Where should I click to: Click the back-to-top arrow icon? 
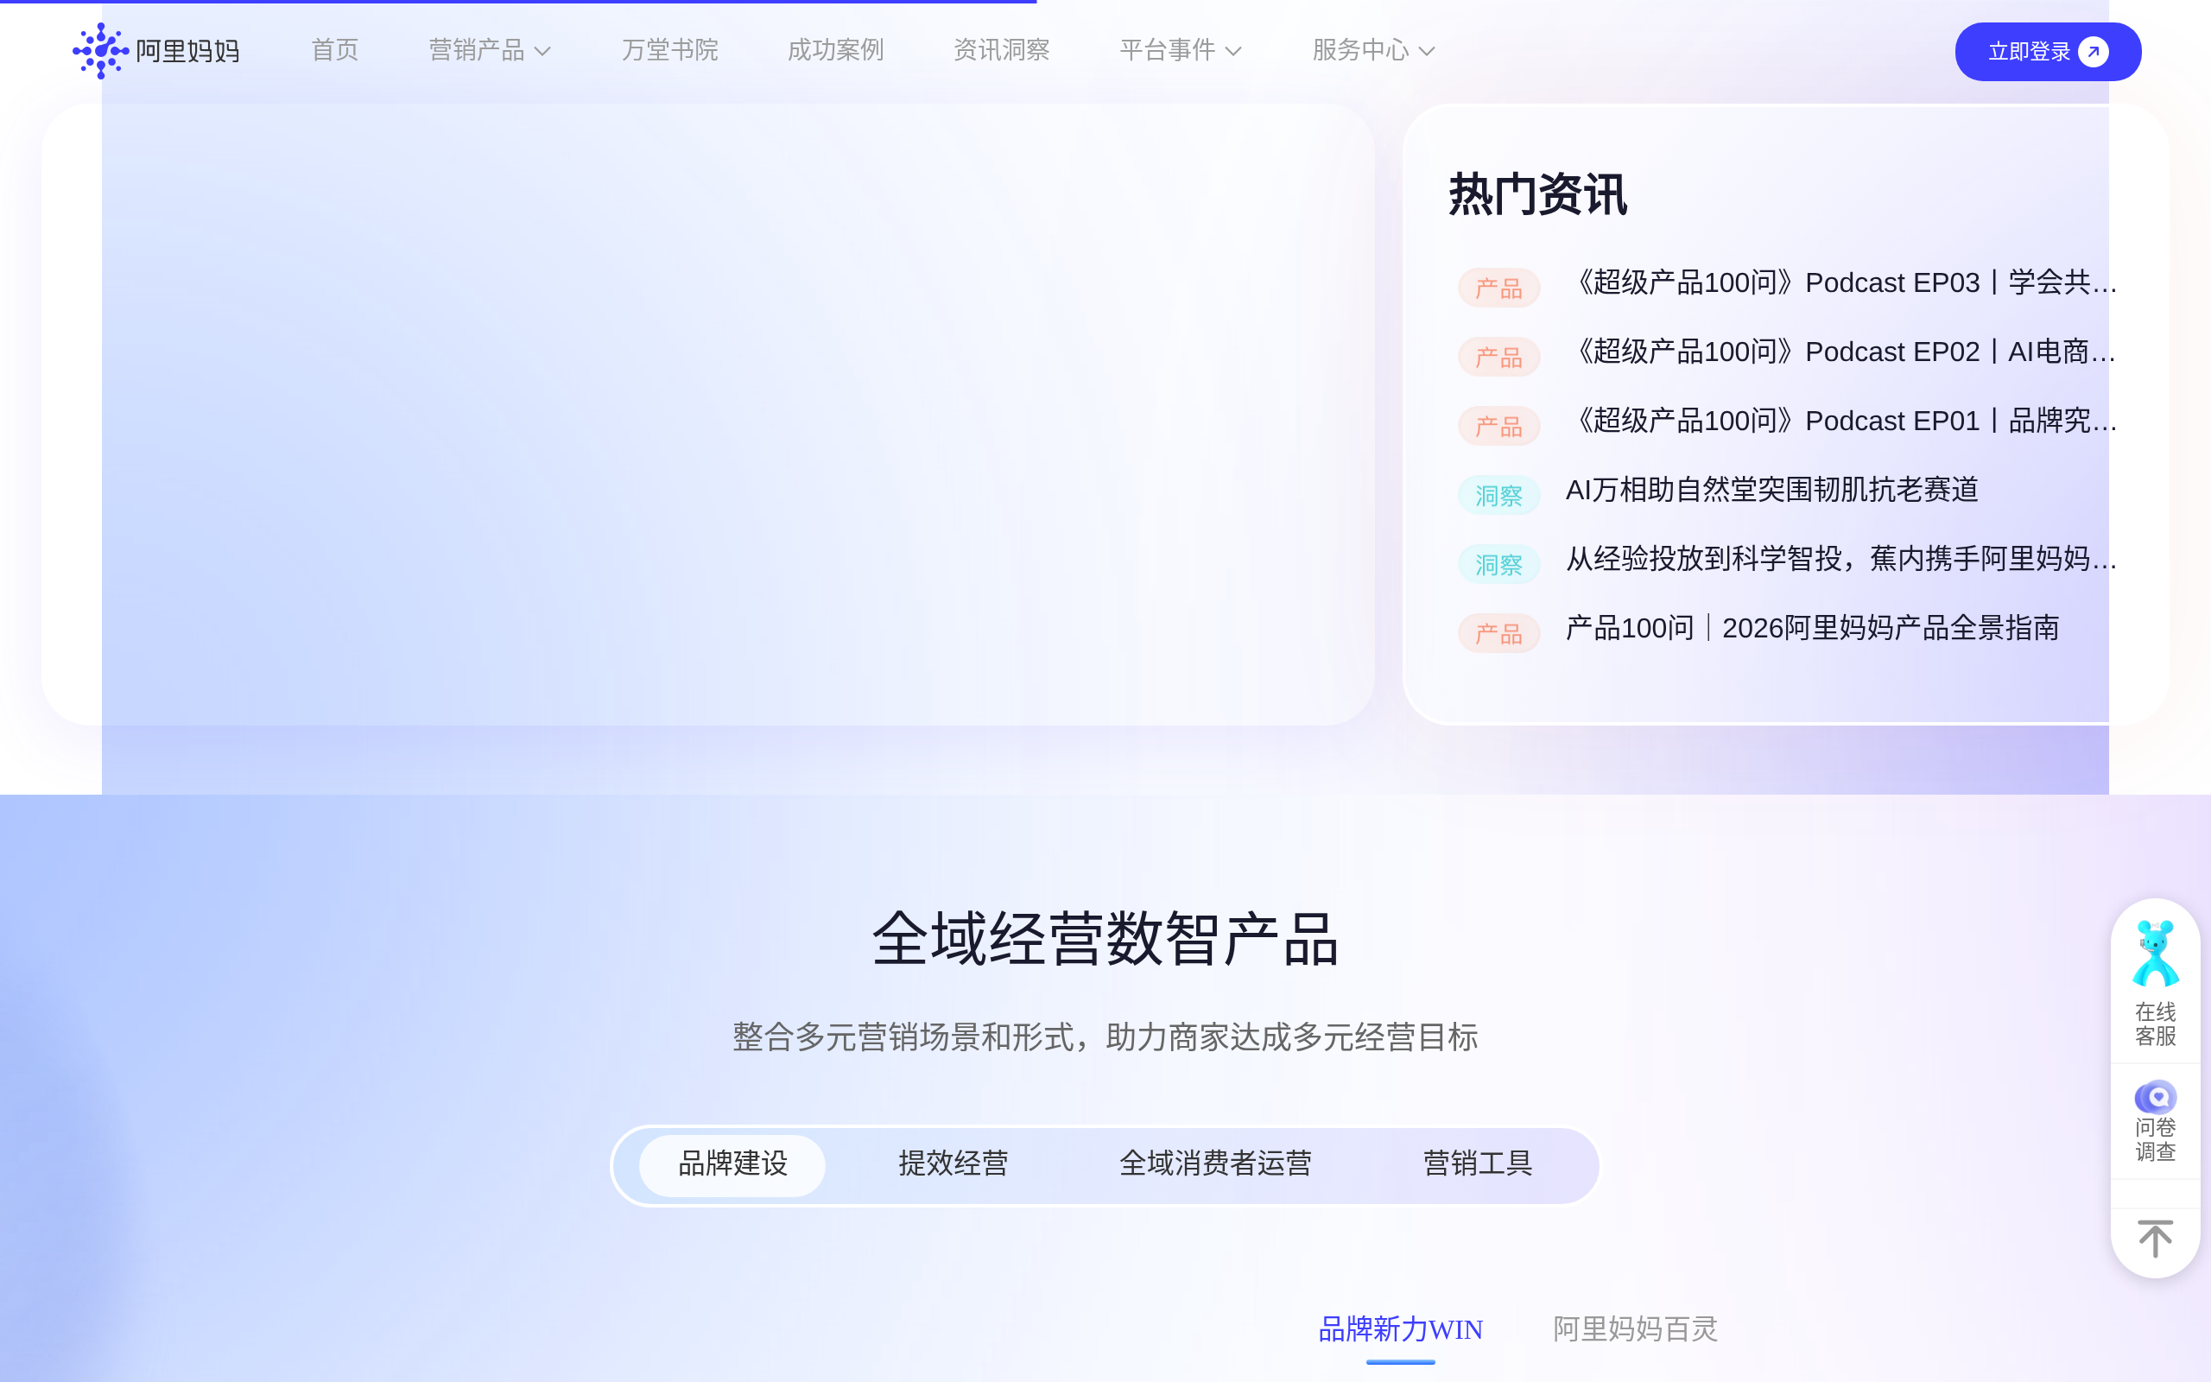tap(2155, 1239)
